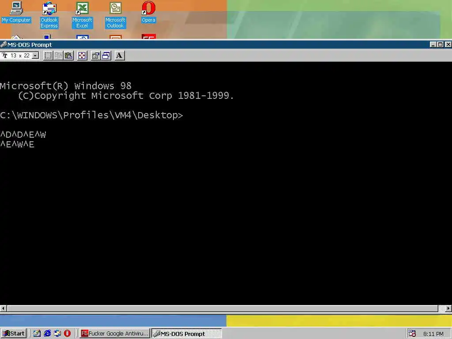Viewport: 452px width, 339px height.
Task: Select Outlook Express desktop icon
Action: [x=49, y=15]
